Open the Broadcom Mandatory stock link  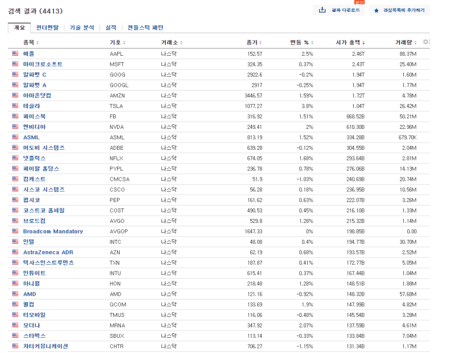(x=53, y=231)
